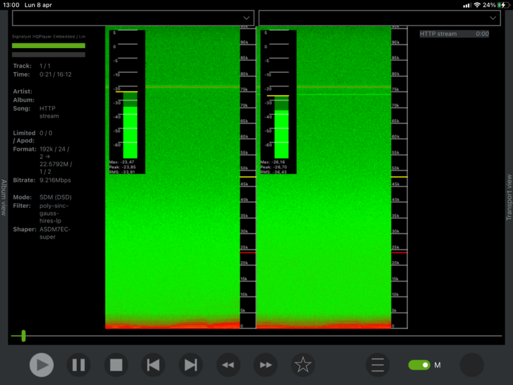Click the green volume level bar
The image size is (513, 385).
(49, 46)
